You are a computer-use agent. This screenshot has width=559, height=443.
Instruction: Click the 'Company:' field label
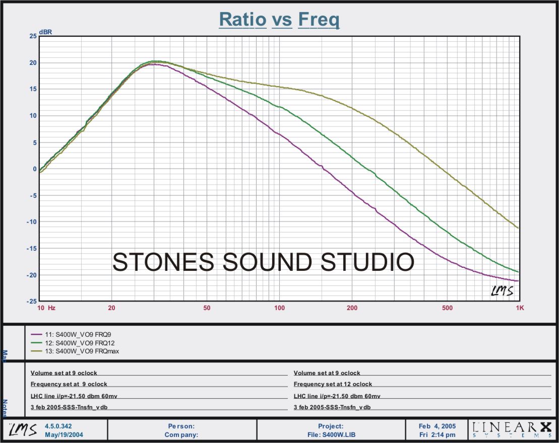(x=181, y=434)
